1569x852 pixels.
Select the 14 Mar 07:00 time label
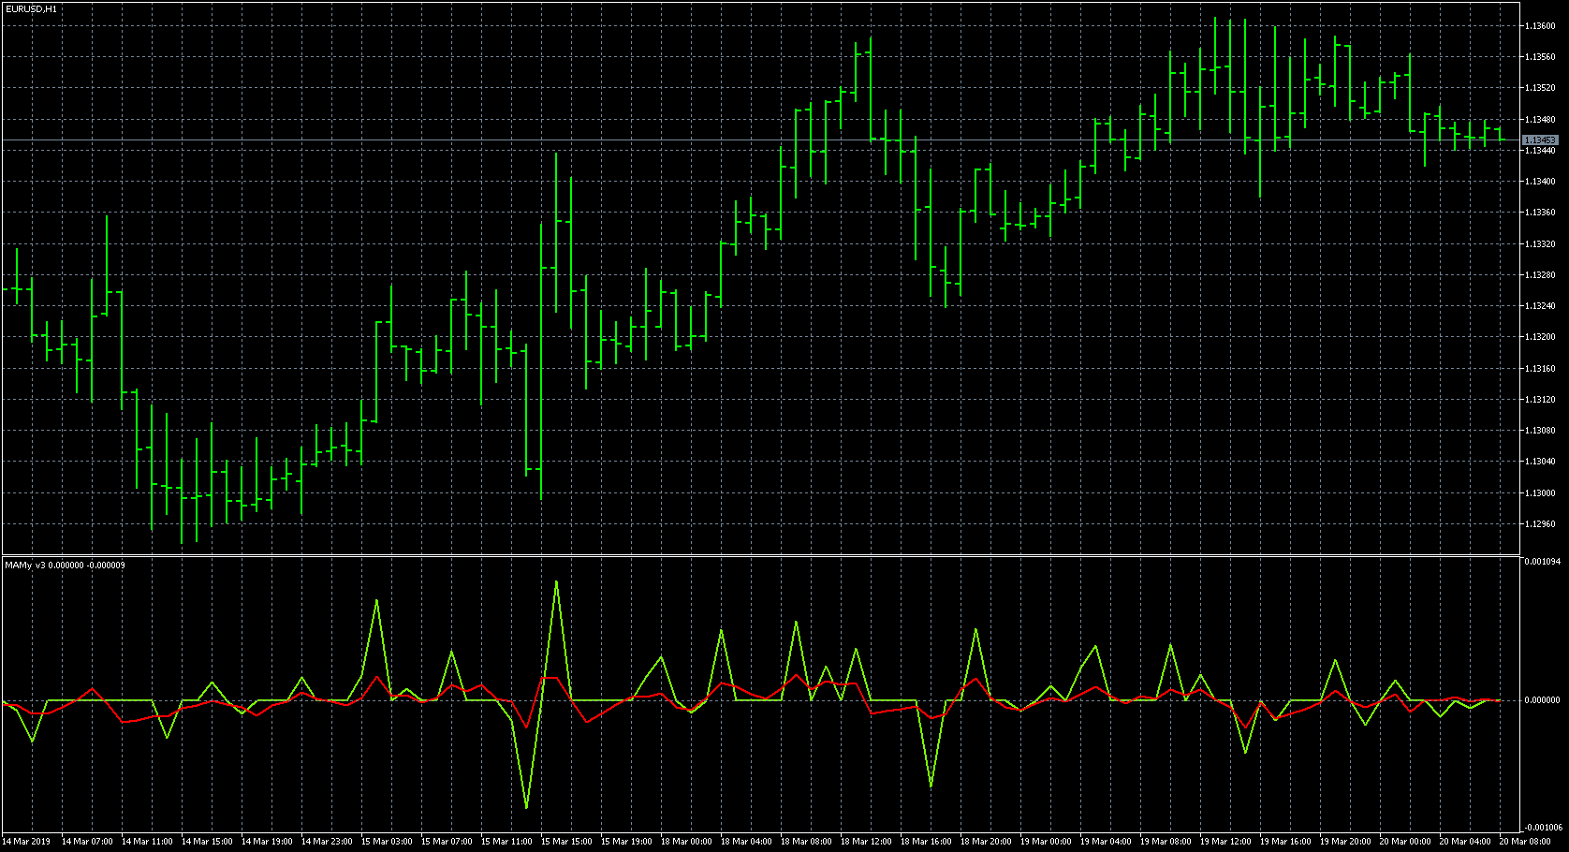(x=87, y=842)
